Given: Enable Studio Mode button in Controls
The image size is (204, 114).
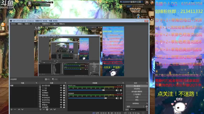Looking at the screenshot, I should pos(137,94).
